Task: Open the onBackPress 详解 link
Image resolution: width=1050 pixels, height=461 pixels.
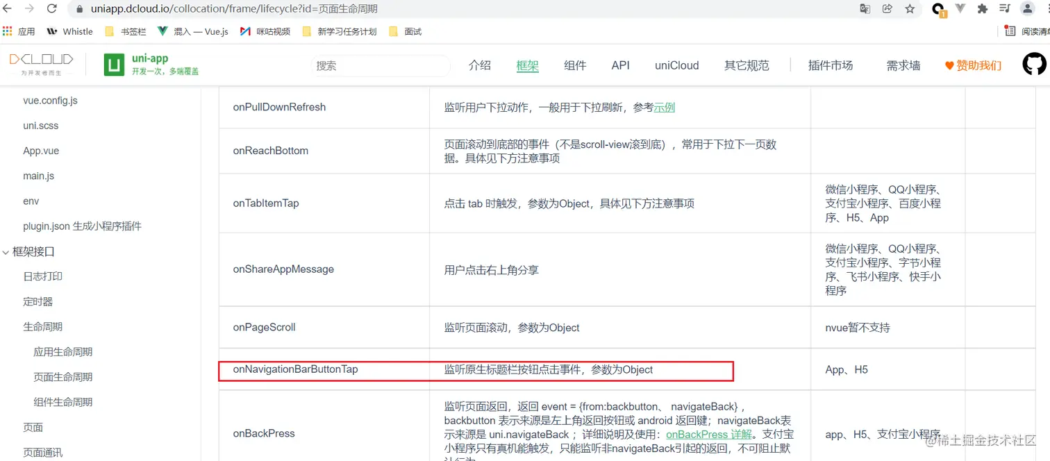Action: point(709,434)
